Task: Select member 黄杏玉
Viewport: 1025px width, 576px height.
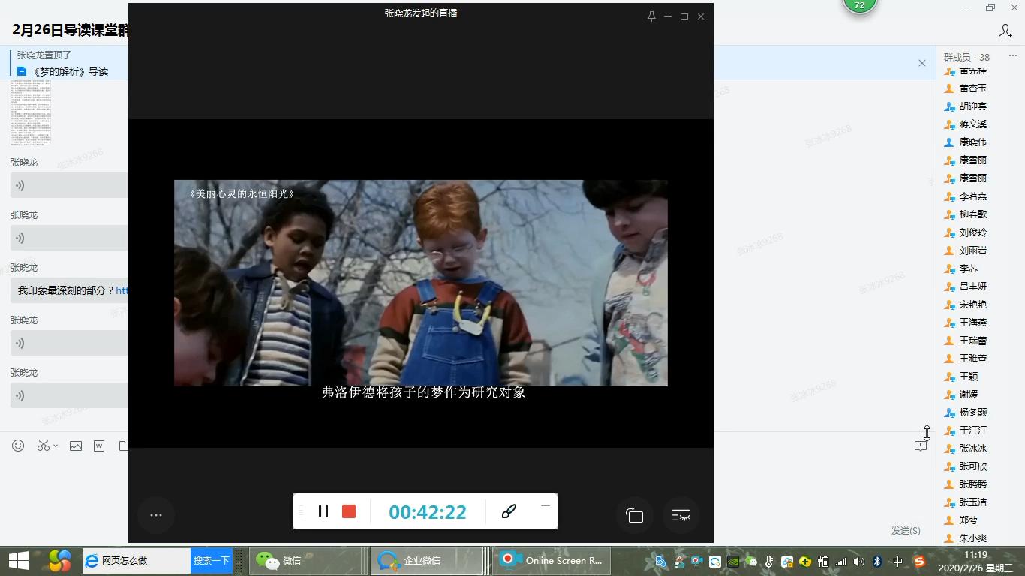Action: (972, 88)
